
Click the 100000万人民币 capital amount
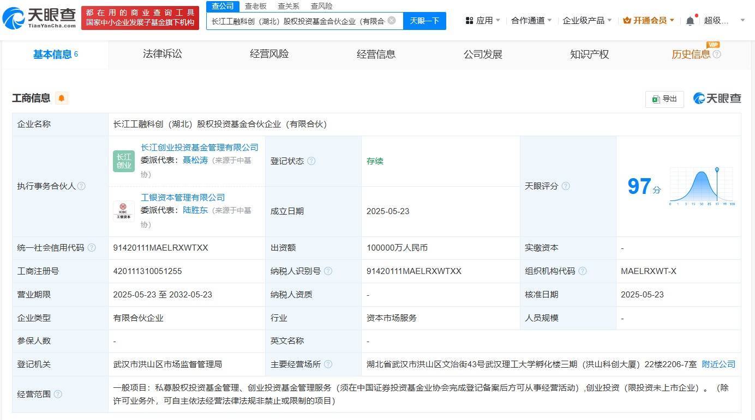[397, 248]
